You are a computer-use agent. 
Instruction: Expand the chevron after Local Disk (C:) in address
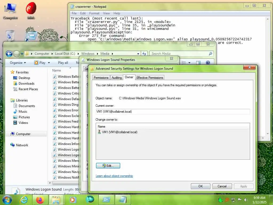click(x=78, y=54)
